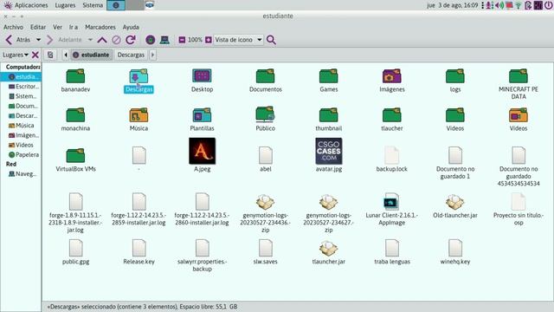Open the Ir a menu
Viewport: 554px width, 312px height.
(74, 27)
